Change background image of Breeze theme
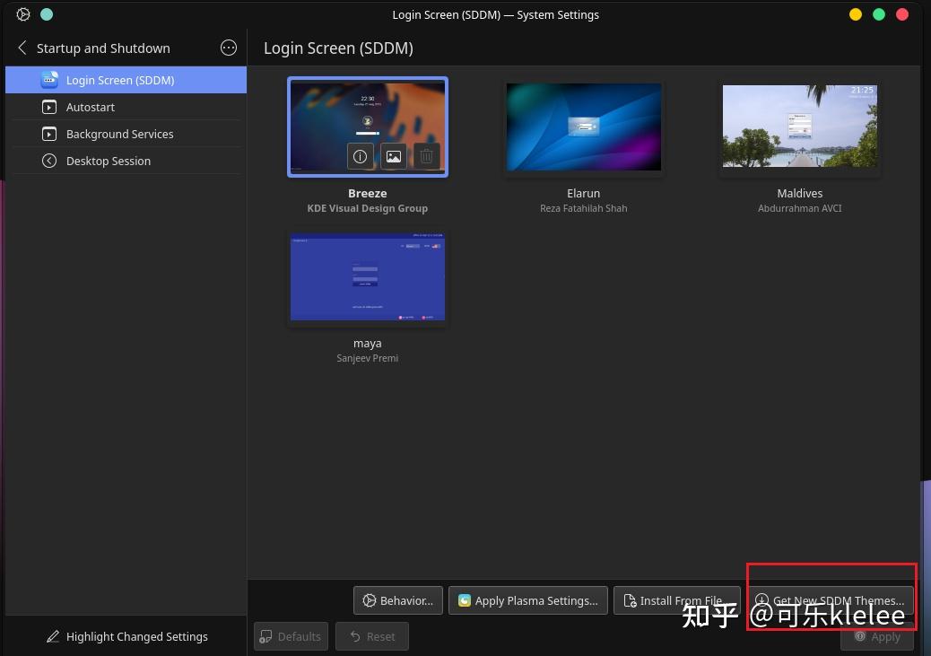This screenshot has width=931, height=656. 394,156
